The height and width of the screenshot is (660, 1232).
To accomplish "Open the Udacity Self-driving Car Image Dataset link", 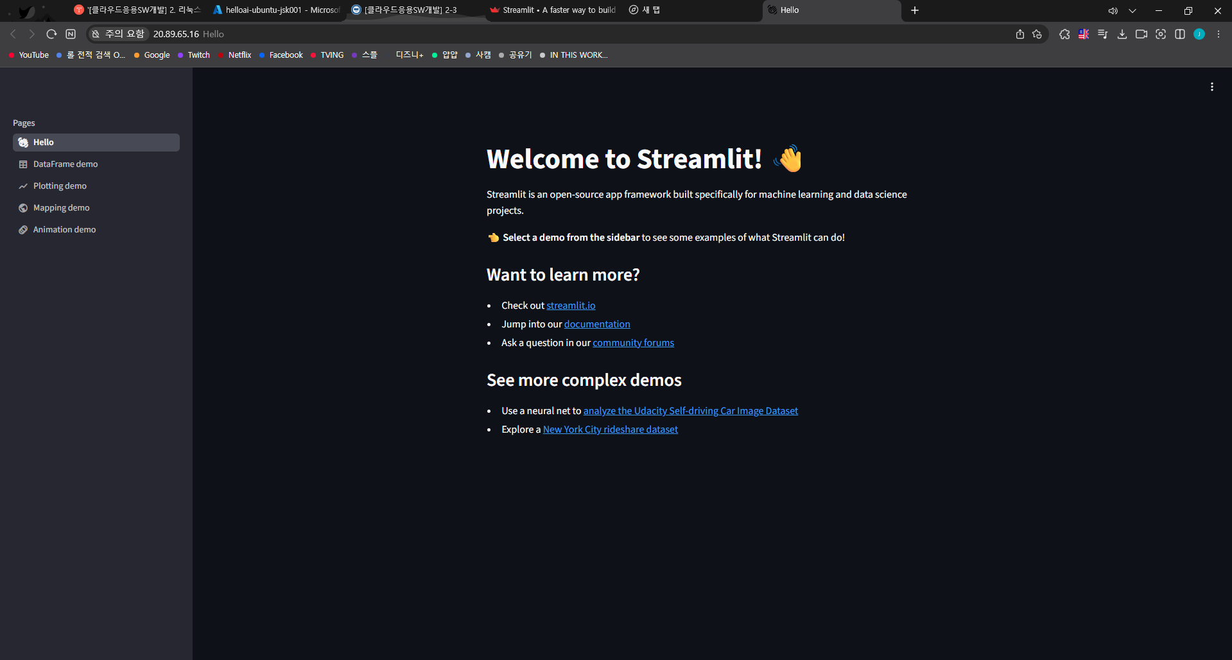I will 690,411.
